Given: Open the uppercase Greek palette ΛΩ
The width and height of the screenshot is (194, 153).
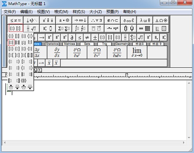Looking at the screenshot, I should click(x=161, y=20).
